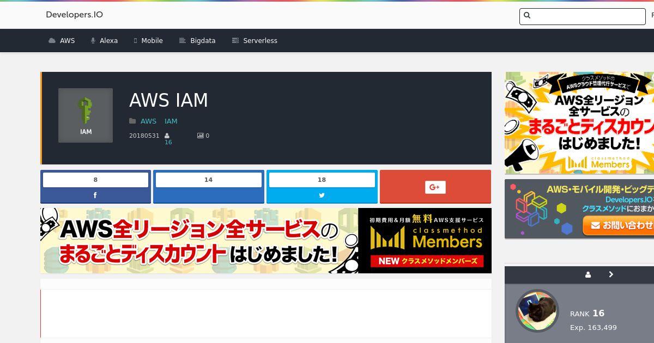Open the Serverless navigation menu item
Image resolution: width=654 pixels, height=343 pixels.
coord(255,41)
